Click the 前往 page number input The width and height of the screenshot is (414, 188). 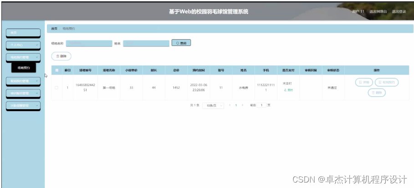click(262, 105)
